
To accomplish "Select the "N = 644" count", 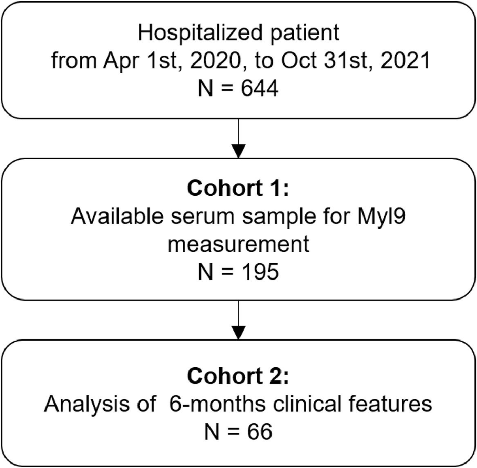I will tap(238, 89).
